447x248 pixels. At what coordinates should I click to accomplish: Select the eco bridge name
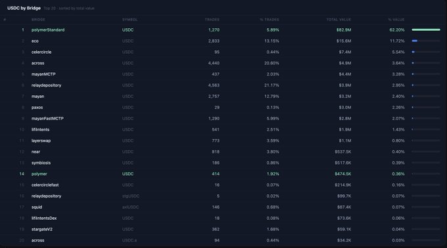[x=35, y=41]
